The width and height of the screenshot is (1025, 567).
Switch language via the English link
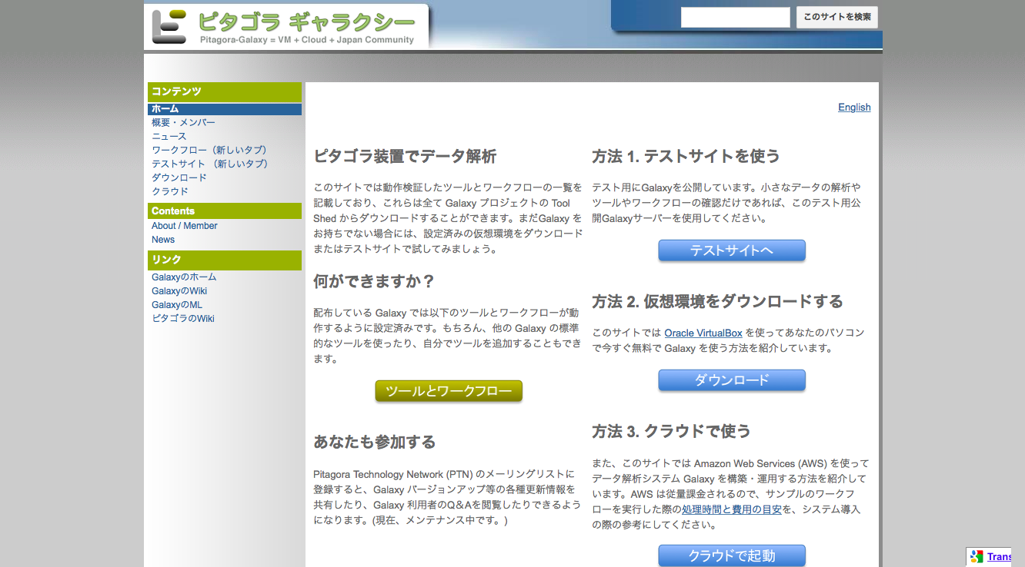click(x=854, y=108)
